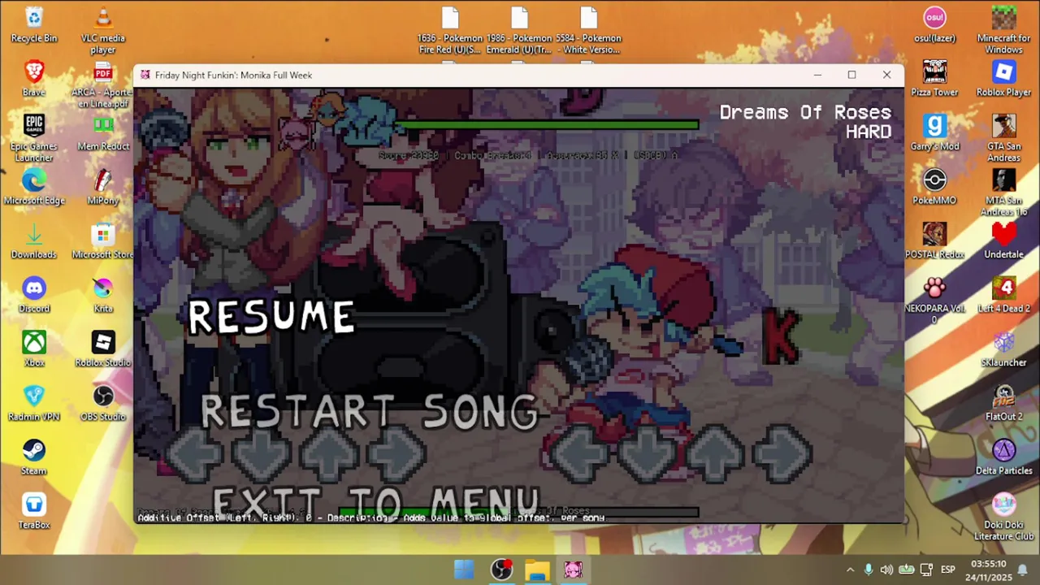Launch Mem Reduct shortcut
This screenshot has height=585, width=1040.
click(x=103, y=132)
